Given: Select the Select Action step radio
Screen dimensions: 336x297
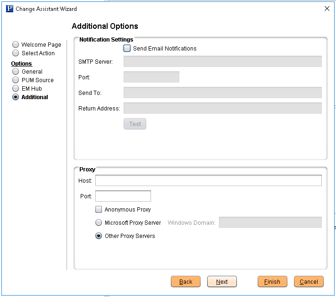Looking at the screenshot, I should click(16, 53).
